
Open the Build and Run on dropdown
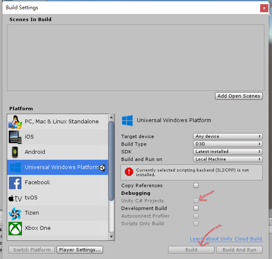[x=228, y=159]
